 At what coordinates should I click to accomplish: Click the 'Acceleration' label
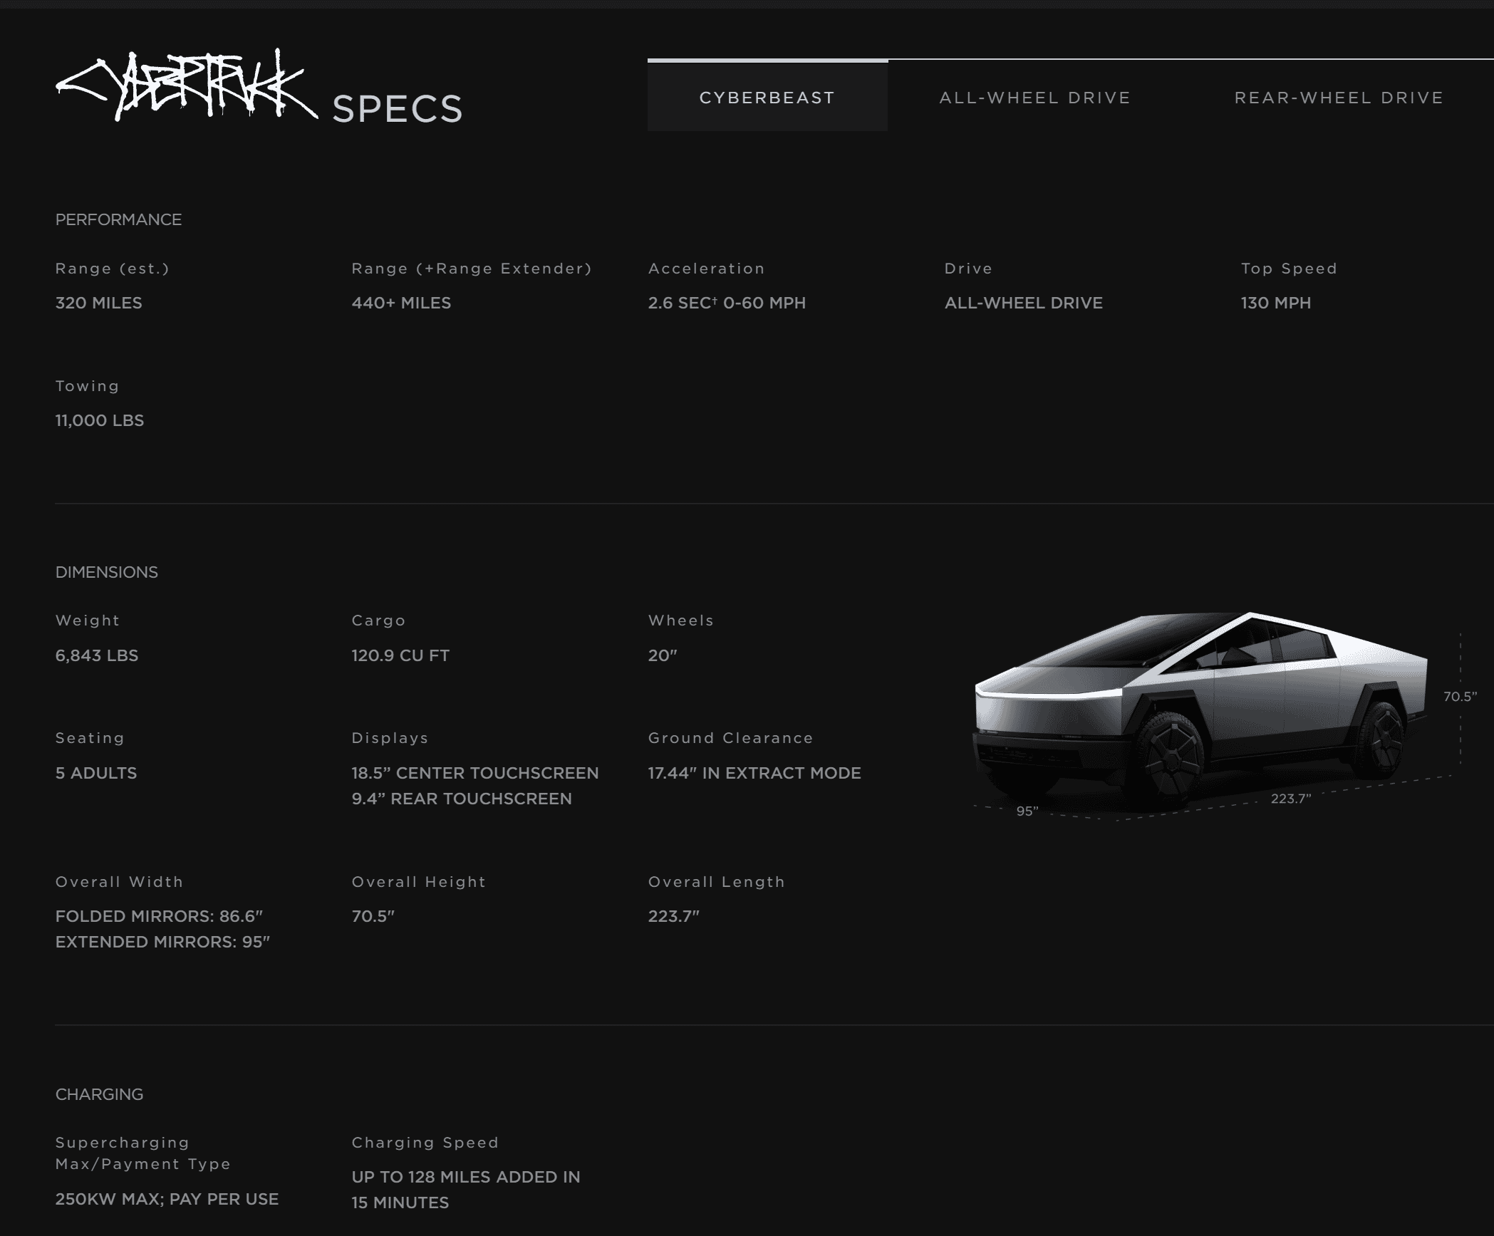pos(707,269)
